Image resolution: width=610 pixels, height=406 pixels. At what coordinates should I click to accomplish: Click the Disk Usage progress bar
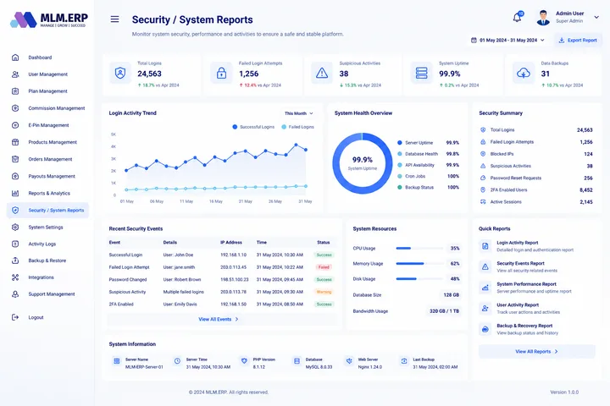coord(419,279)
